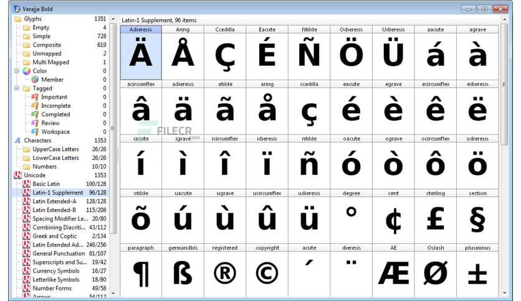Select the Number Forms category
This screenshot has width=521, height=301.
click(x=61, y=288)
